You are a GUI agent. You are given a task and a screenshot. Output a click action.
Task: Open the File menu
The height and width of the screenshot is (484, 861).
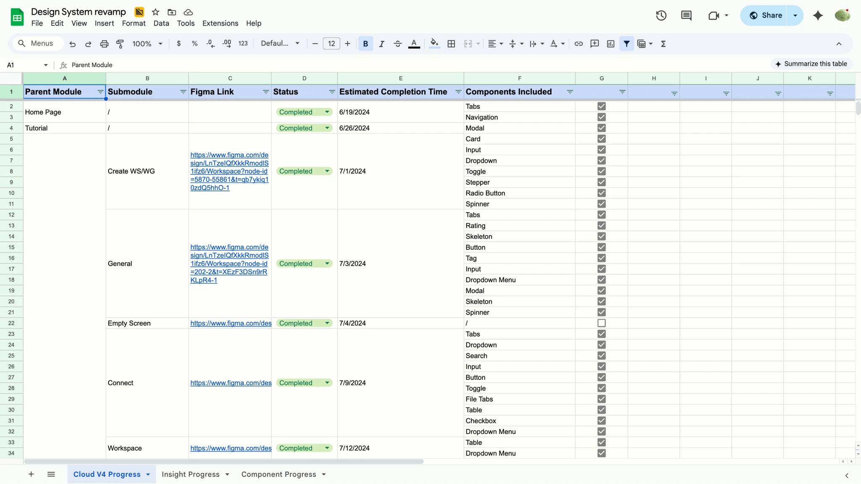point(37,23)
